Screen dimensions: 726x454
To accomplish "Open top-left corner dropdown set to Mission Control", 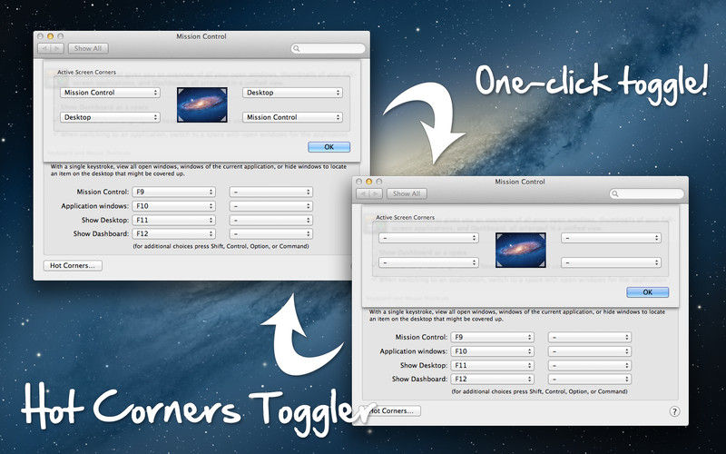I will coord(110,93).
